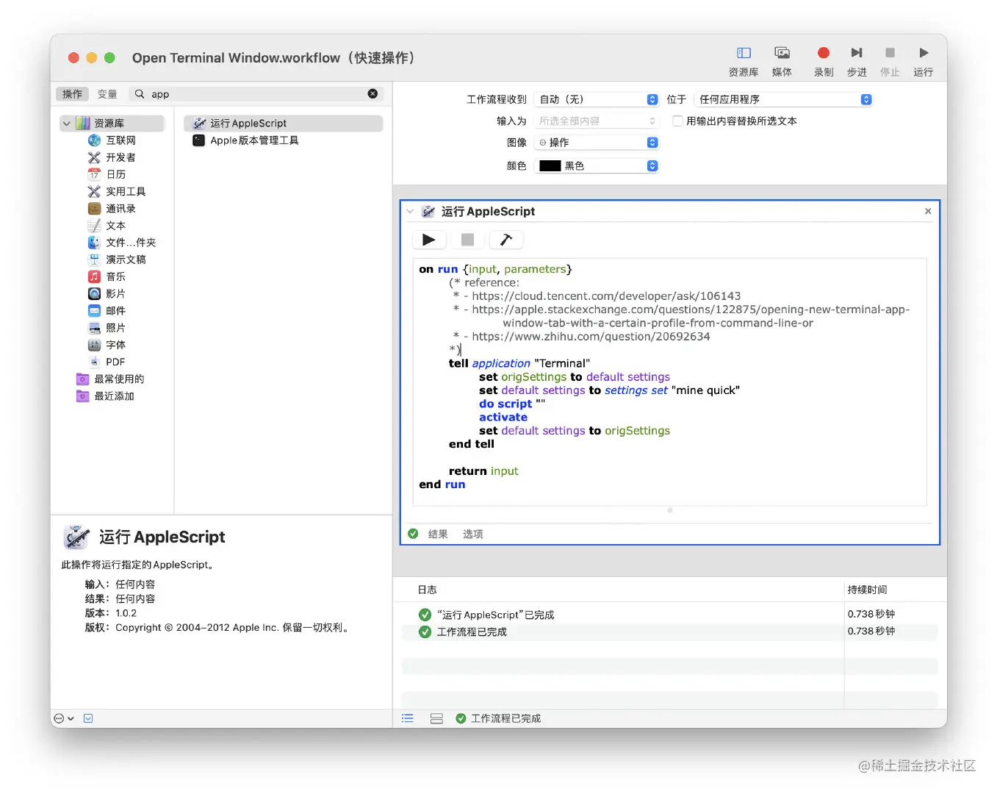
Task: Open the Color dropdown
Action: coord(596,165)
